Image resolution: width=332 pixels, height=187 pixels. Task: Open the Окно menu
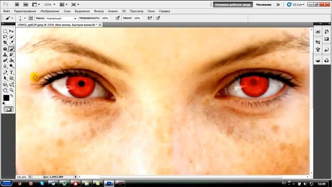click(151, 11)
